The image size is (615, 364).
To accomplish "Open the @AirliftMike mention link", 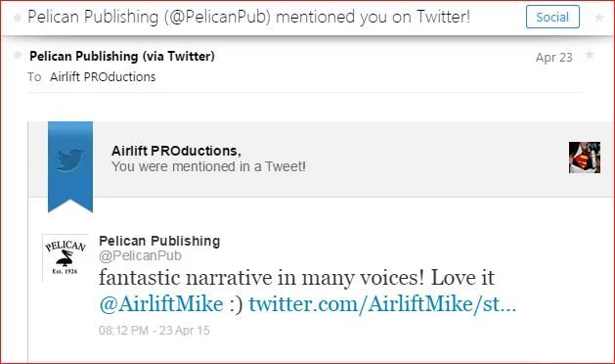I will click(x=161, y=304).
